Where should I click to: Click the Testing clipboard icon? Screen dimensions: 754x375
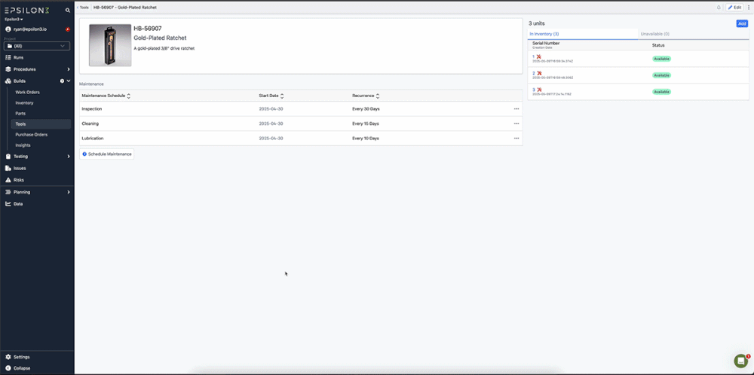click(8, 157)
